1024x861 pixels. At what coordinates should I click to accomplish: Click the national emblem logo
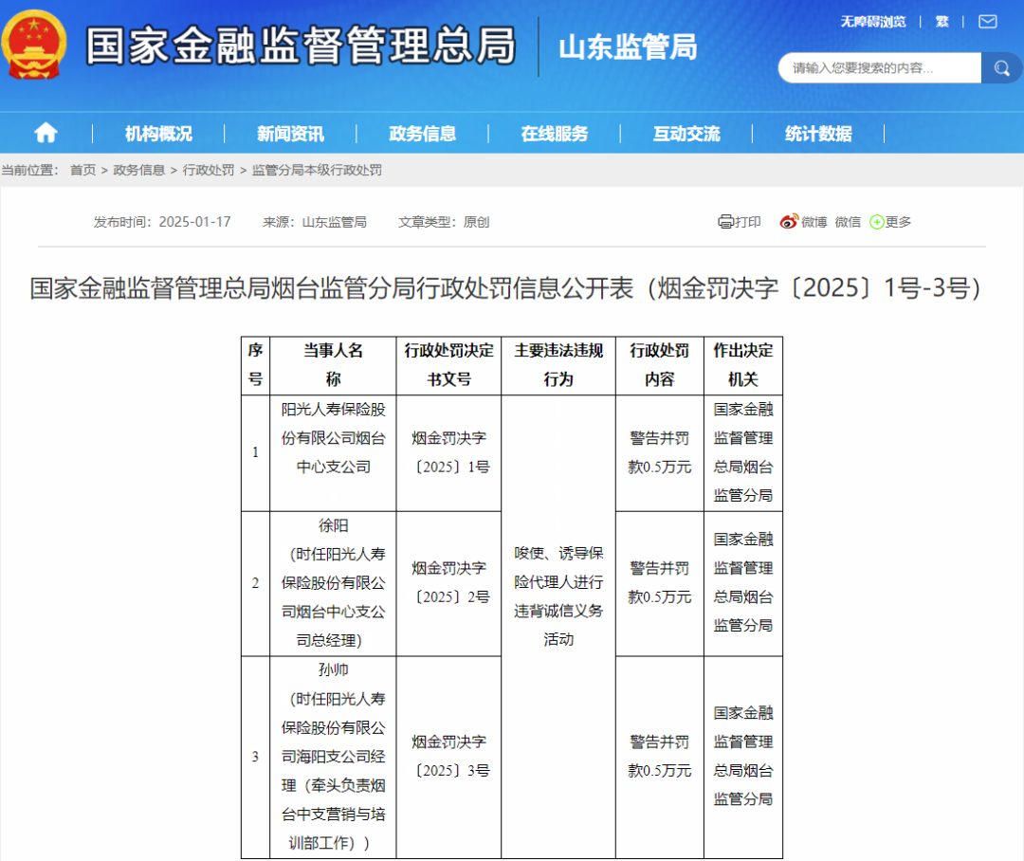click(x=34, y=45)
